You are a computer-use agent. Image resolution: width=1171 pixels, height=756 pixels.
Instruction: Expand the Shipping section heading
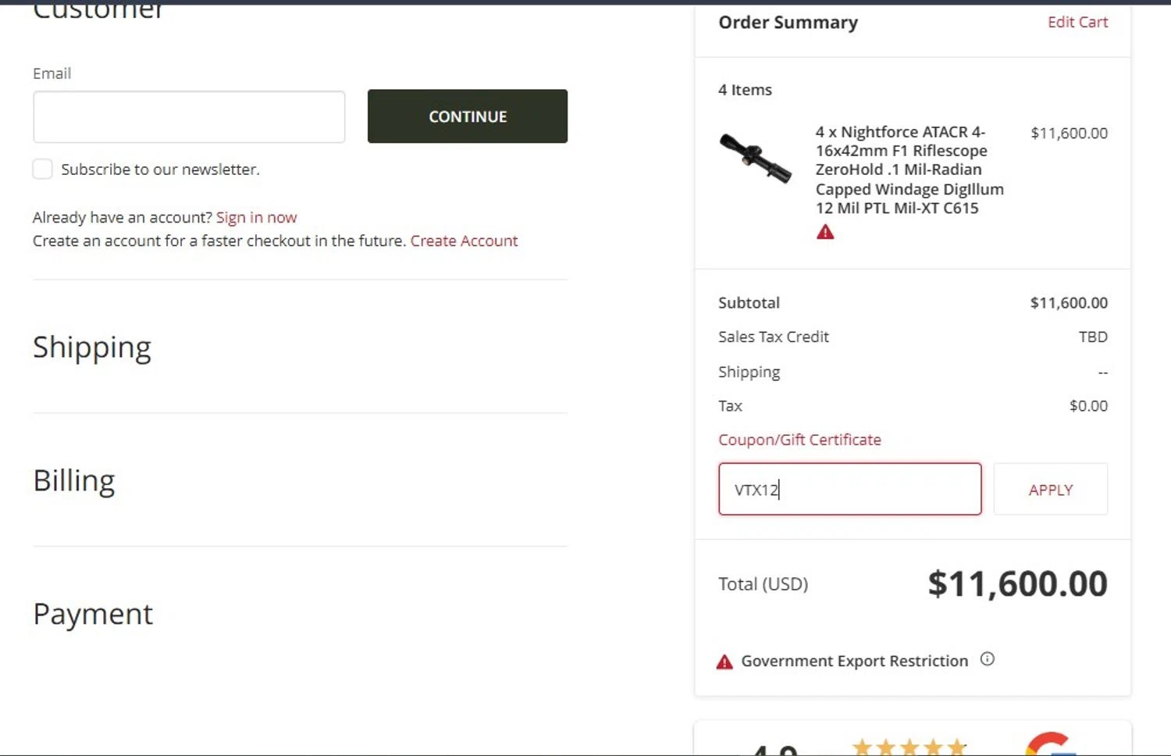pyautogui.click(x=92, y=347)
